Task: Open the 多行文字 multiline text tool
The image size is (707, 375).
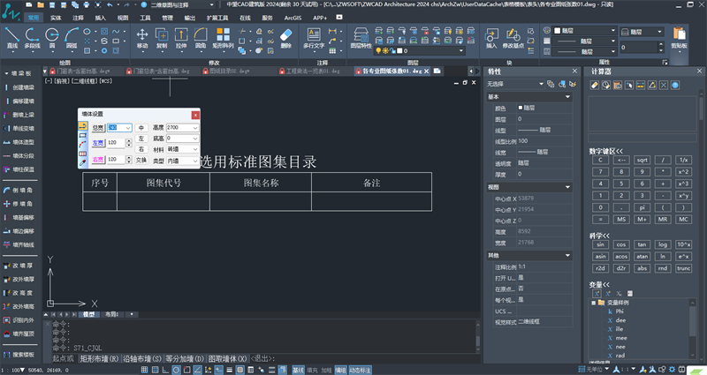Action: coord(314,38)
